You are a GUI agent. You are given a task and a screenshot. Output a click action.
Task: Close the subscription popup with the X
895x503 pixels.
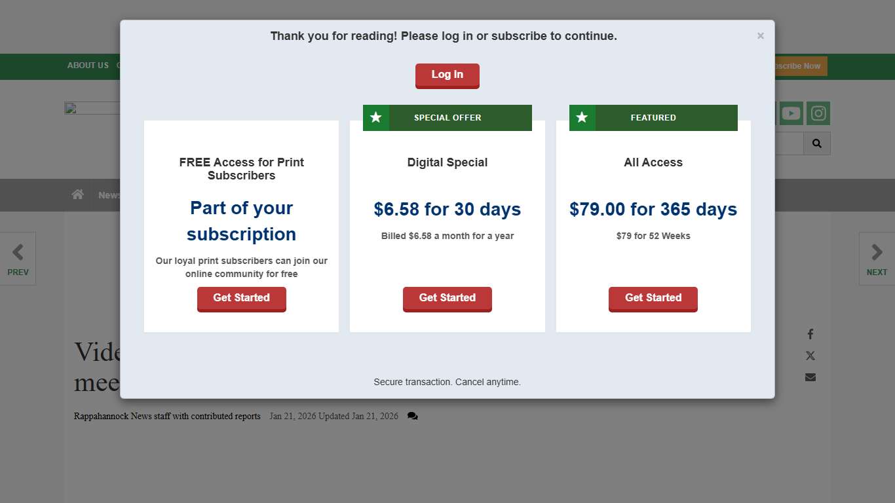[x=760, y=36]
